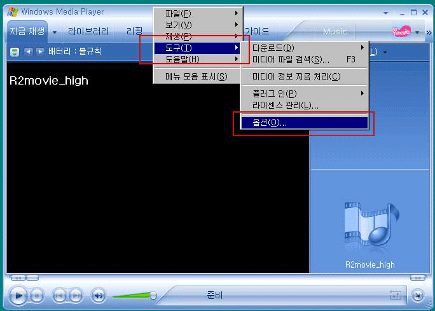Open the 보기(V) menu
Image resolution: width=435 pixels, height=311 pixels.
pos(198,25)
